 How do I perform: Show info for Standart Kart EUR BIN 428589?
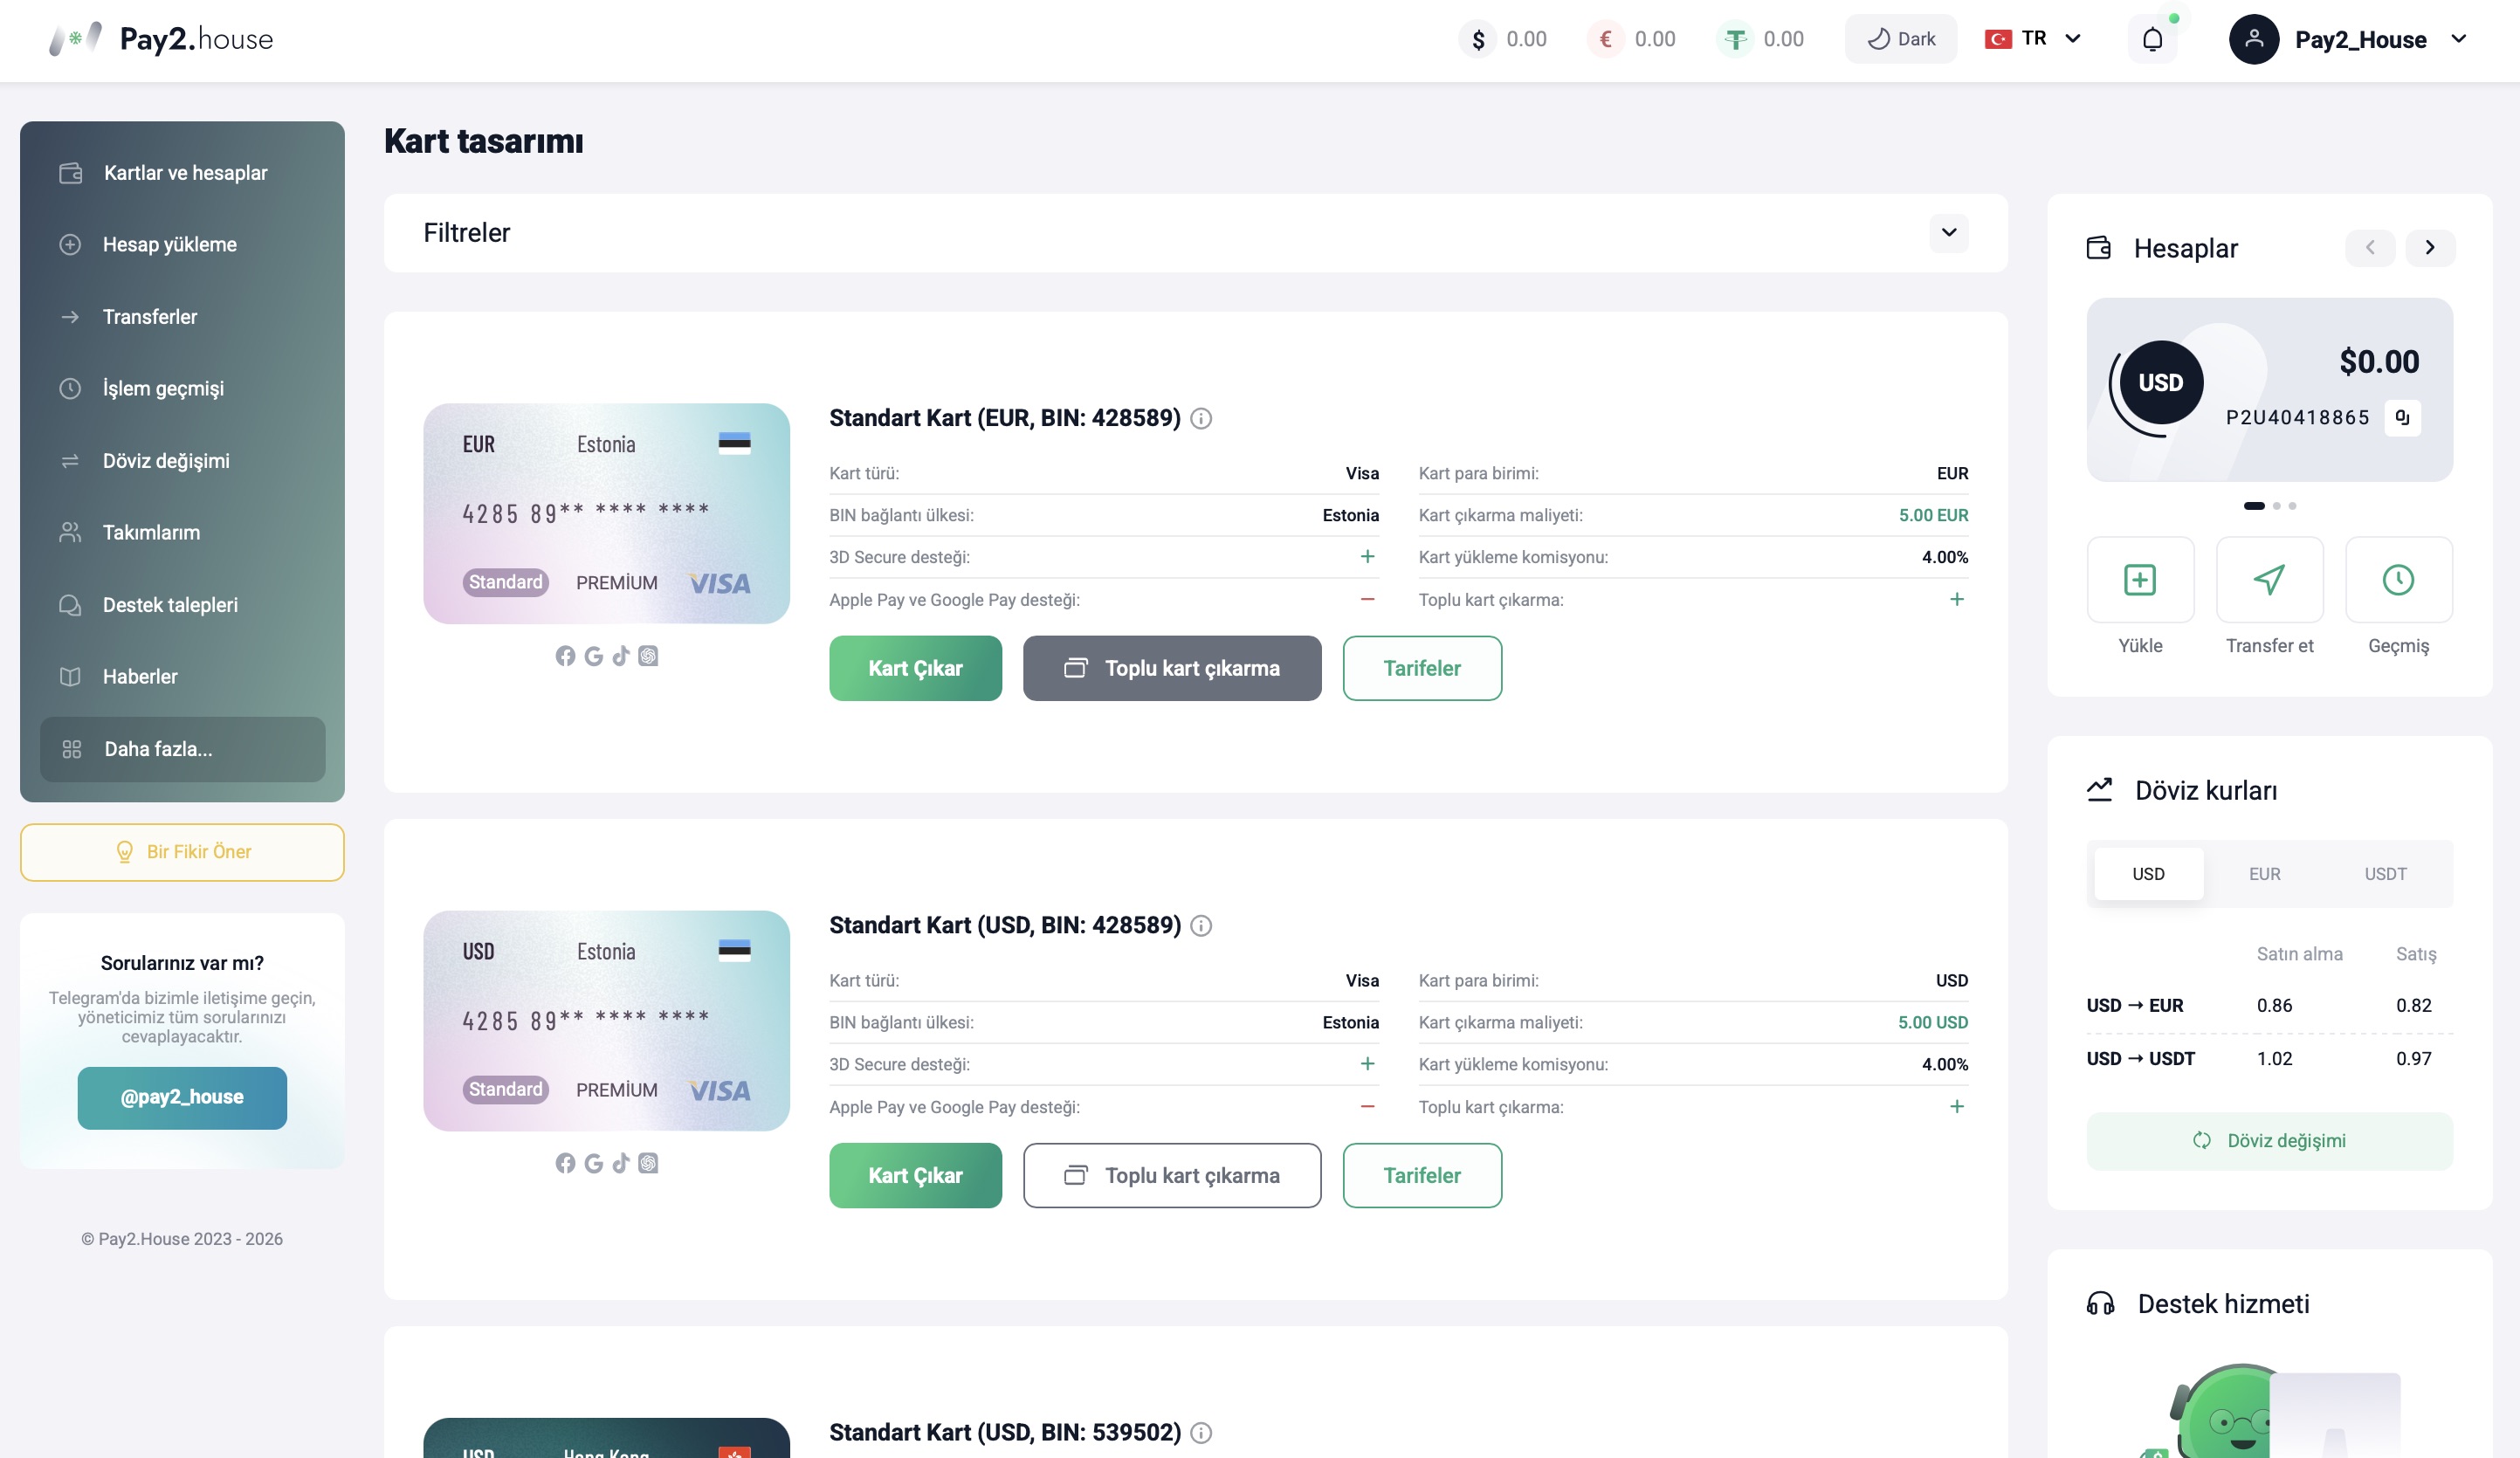[x=1201, y=419]
